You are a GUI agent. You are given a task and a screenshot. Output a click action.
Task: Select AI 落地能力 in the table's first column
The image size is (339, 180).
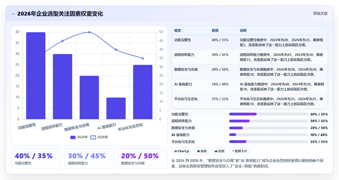point(183,84)
